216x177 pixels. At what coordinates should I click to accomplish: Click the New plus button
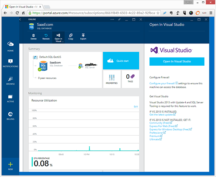click(x=10, y=166)
